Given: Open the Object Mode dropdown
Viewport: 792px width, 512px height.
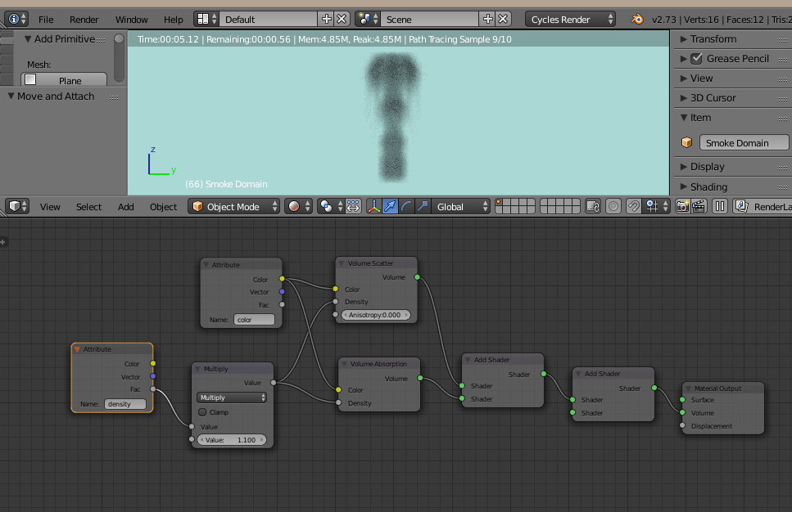Looking at the screenshot, I should pyautogui.click(x=233, y=207).
